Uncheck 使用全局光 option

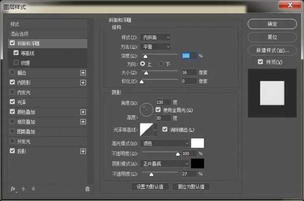click(x=158, y=110)
